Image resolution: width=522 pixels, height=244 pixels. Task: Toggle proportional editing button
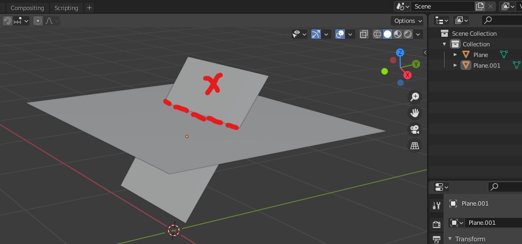click(x=38, y=21)
